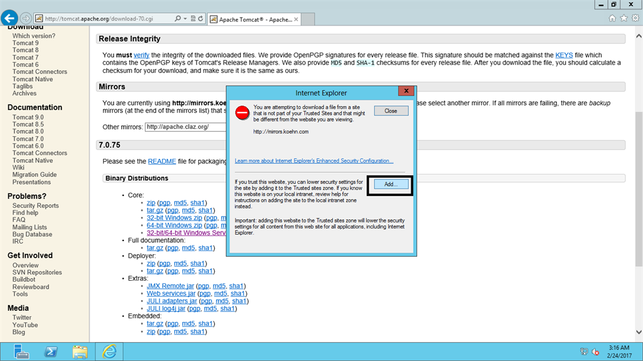
Task: Open the verify link
Action: point(141,55)
